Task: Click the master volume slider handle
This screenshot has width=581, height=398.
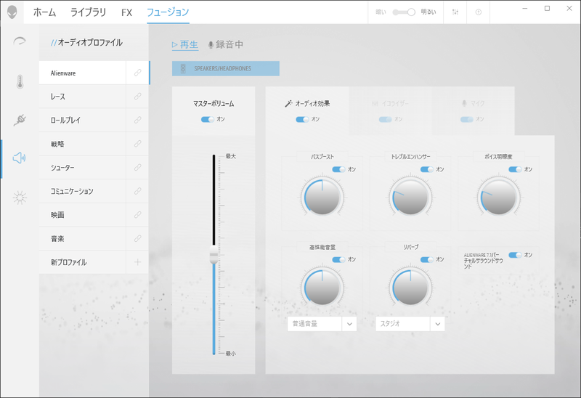Action: 214,254
